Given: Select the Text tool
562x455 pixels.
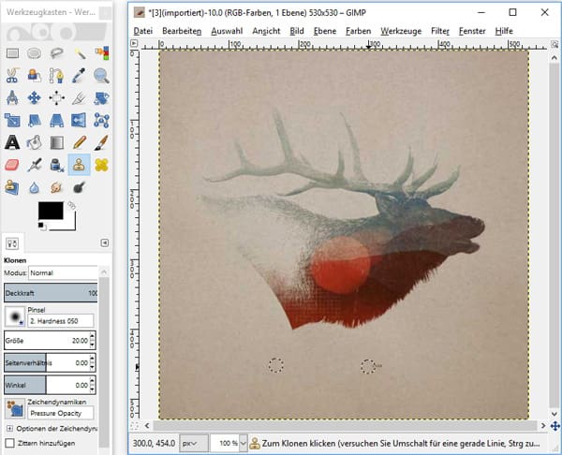Looking at the screenshot, I should coord(13,142).
